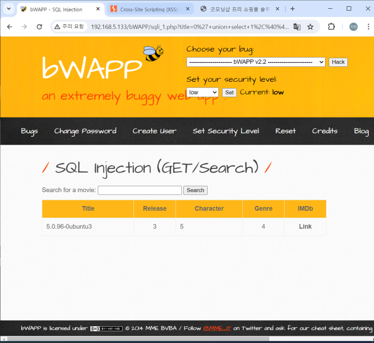Open a new browser tab
Screen dimensions: 374x343
point(292,9)
